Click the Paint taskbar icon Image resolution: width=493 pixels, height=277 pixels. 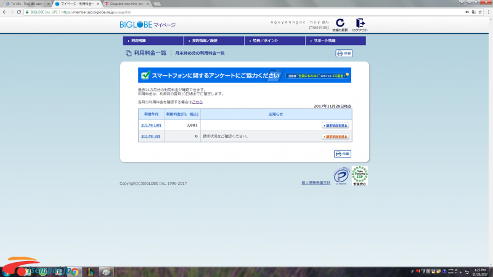(x=106, y=272)
